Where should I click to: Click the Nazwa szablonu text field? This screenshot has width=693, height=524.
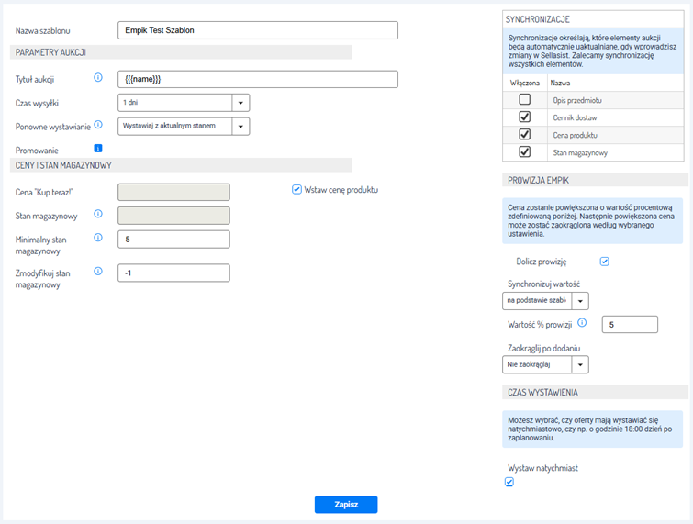[258, 30]
